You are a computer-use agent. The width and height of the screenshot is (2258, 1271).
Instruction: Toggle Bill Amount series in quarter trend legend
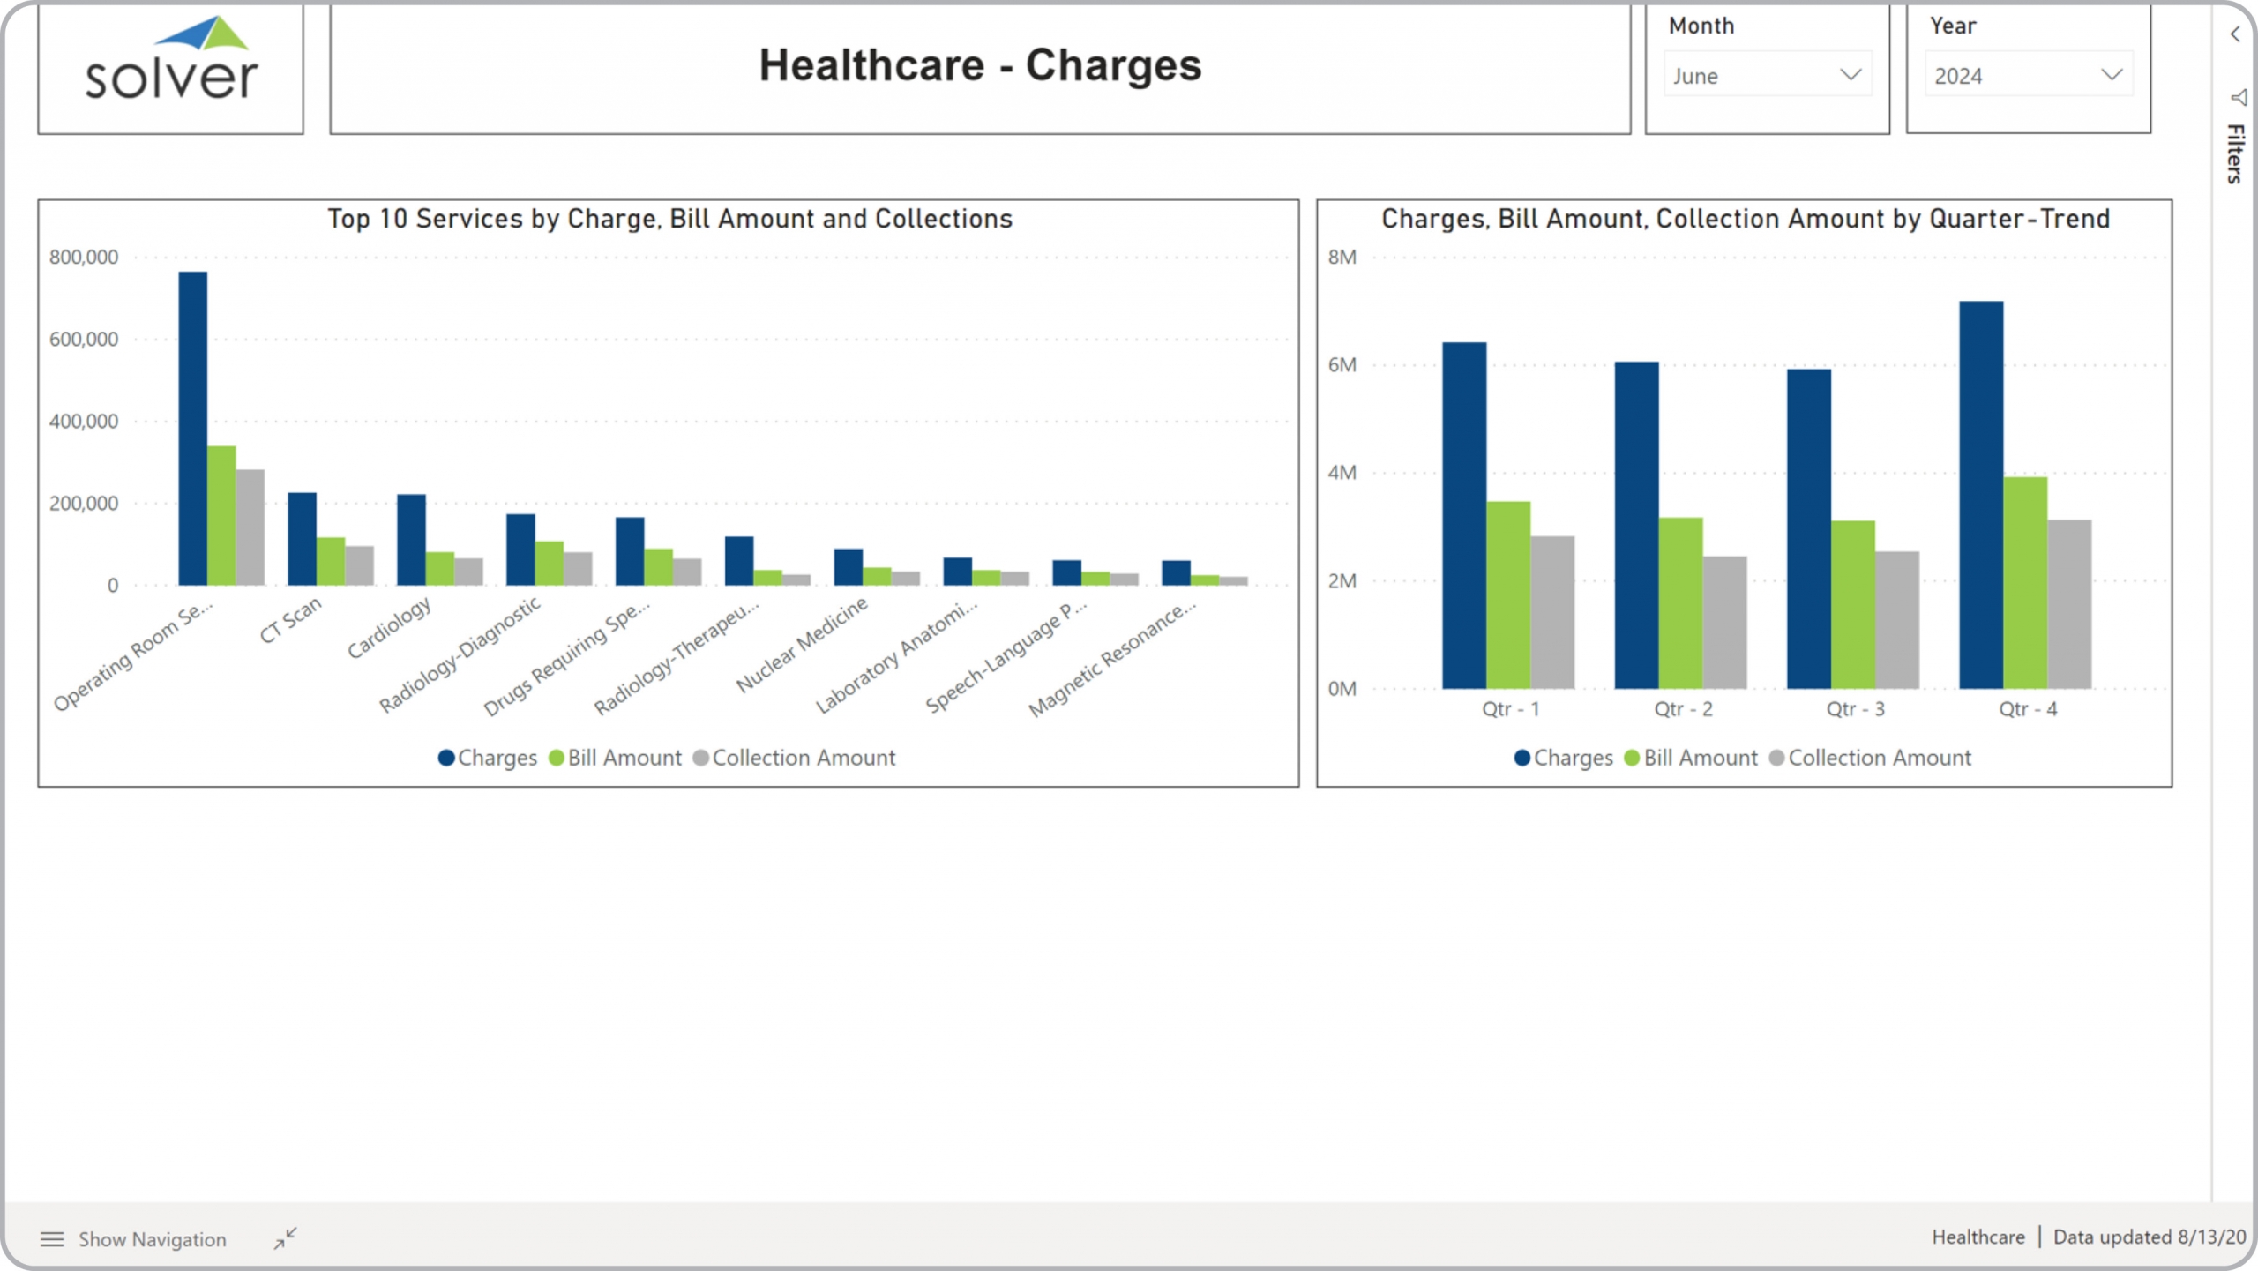pos(1700,758)
